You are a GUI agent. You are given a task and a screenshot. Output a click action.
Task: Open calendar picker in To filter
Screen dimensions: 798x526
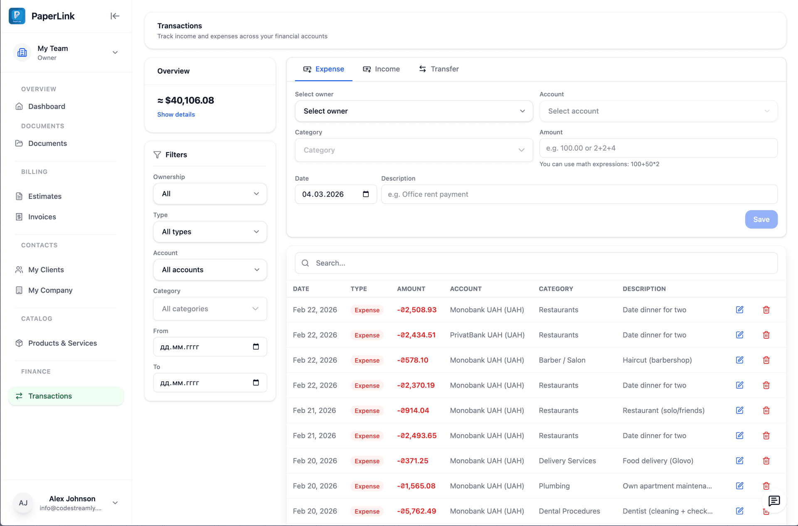[x=256, y=383]
